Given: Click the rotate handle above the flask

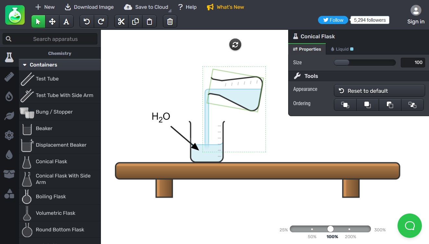Looking at the screenshot, I should (x=235, y=45).
